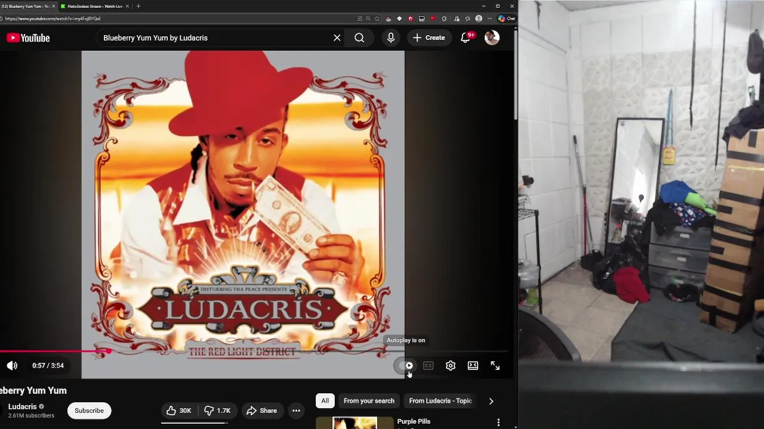
Task: Toggle video subtitles with CC button
Action: point(429,365)
